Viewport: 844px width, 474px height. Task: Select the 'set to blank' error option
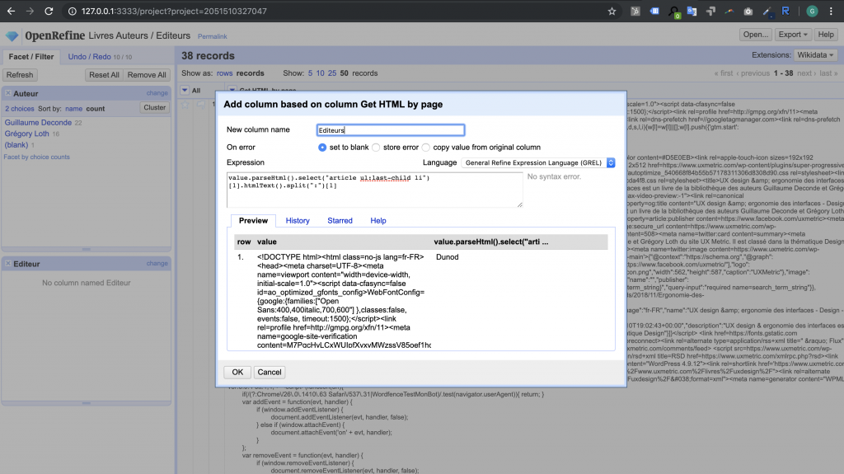(322, 147)
